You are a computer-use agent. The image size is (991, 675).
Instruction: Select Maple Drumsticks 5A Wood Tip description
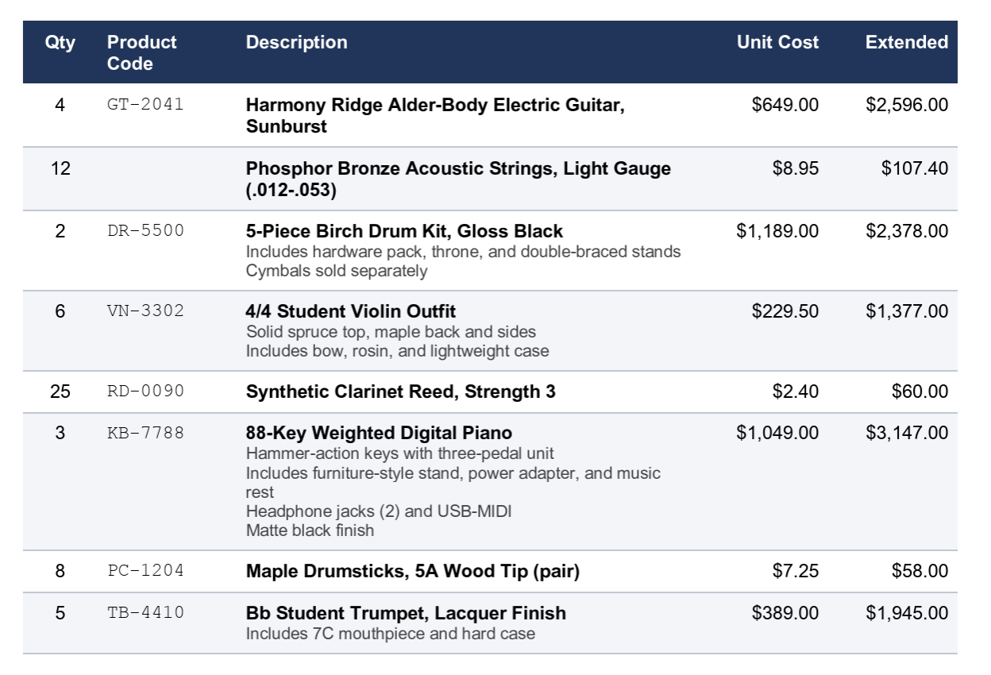click(x=413, y=571)
